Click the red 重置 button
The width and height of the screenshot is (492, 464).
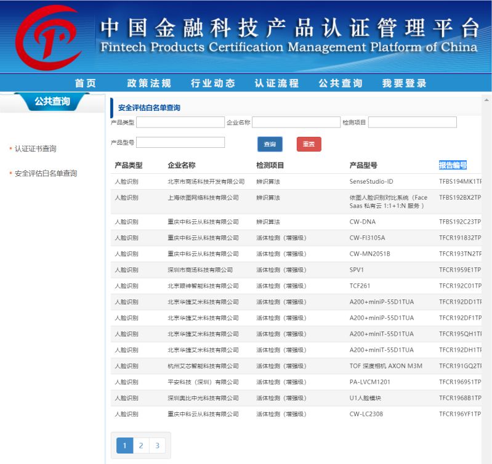click(309, 144)
